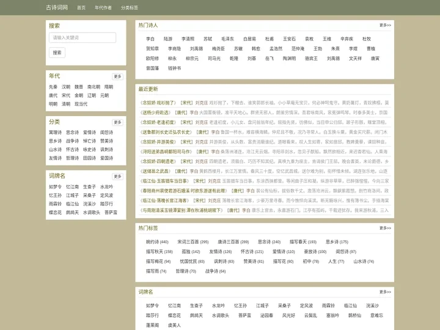Open poet 文天祥 in 热门诗人
The image size is (440, 330).
(x=356, y=59)
